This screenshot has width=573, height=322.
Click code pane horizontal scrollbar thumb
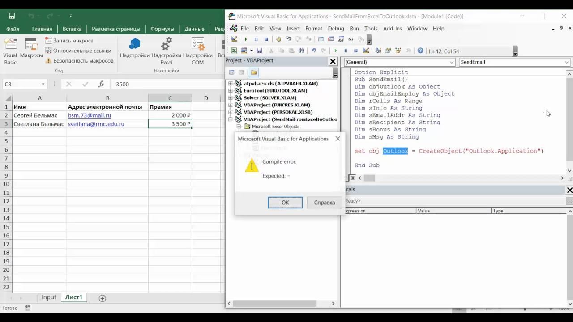pos(369,178)
